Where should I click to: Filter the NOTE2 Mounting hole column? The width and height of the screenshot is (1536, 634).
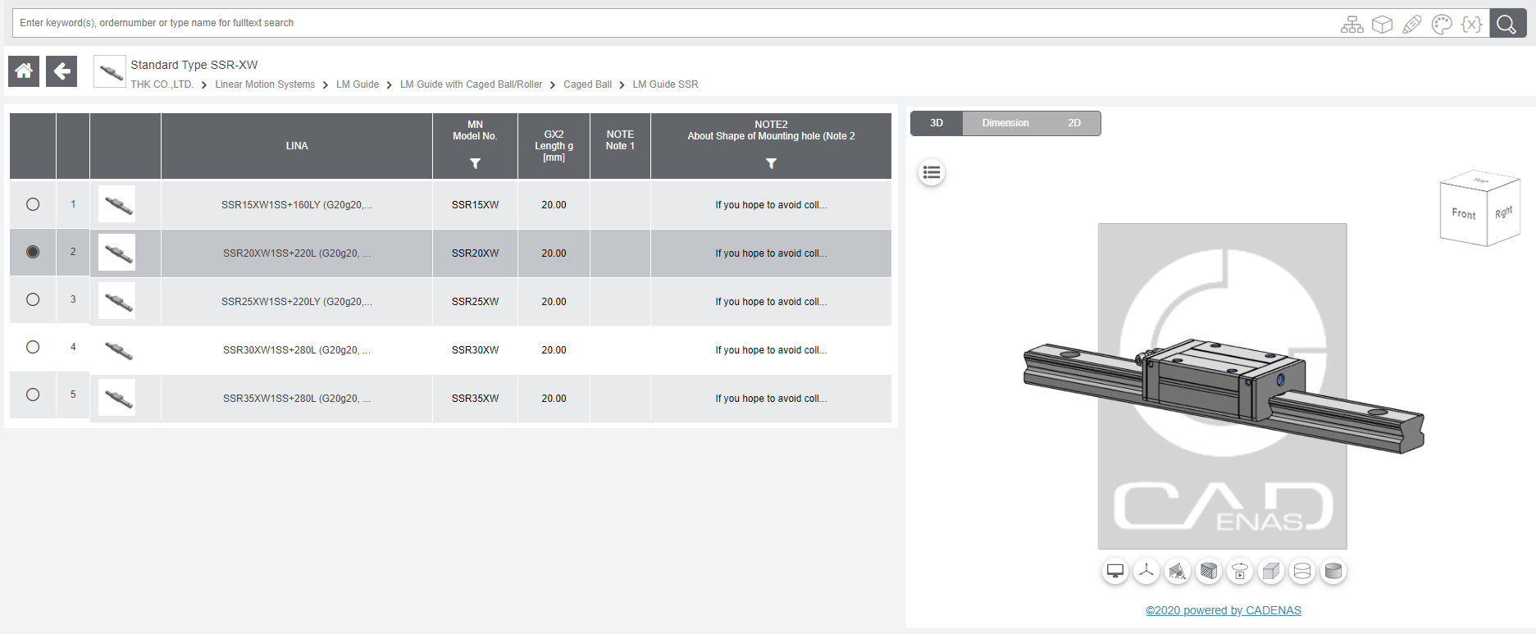pyautogui.click(x=771, y=163)
